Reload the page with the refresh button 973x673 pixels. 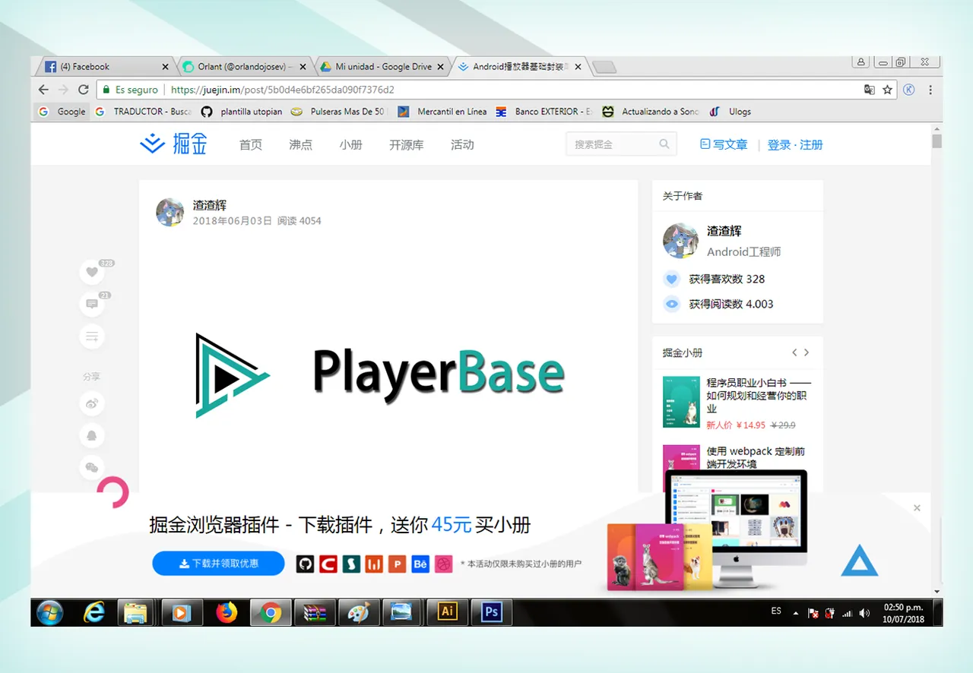[84, 90]
